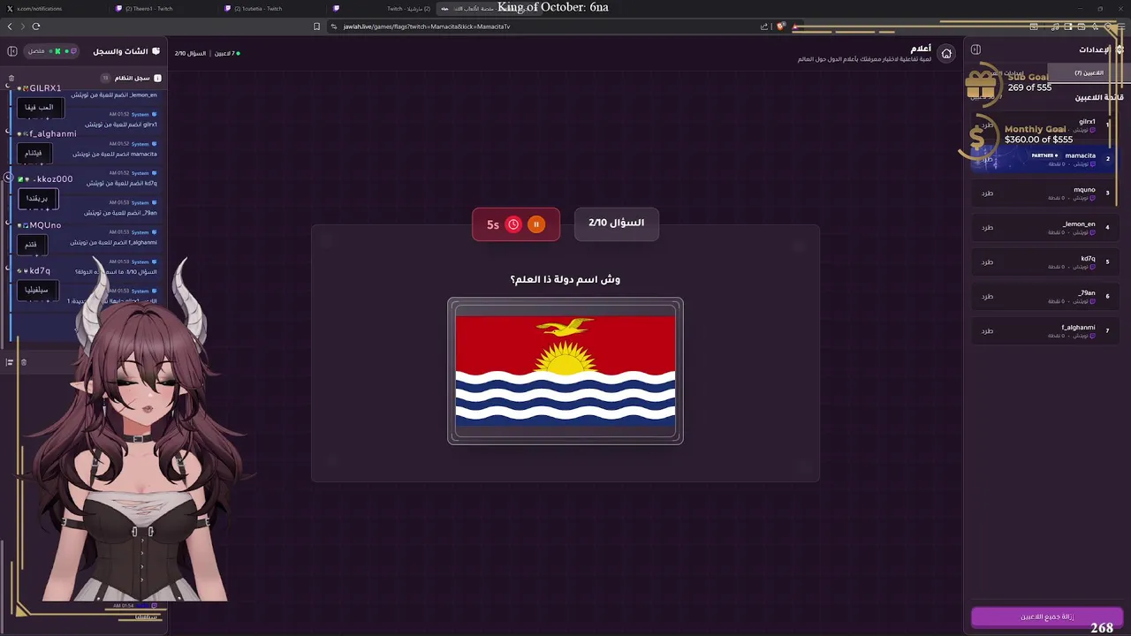Open site settings icon left of URL

tap(334, 26)
